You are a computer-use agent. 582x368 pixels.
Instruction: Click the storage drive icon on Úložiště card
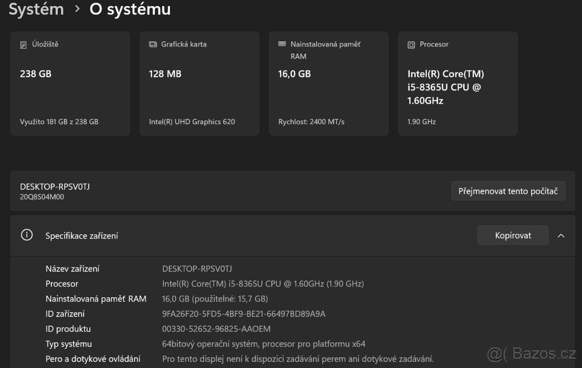[24, 44]
